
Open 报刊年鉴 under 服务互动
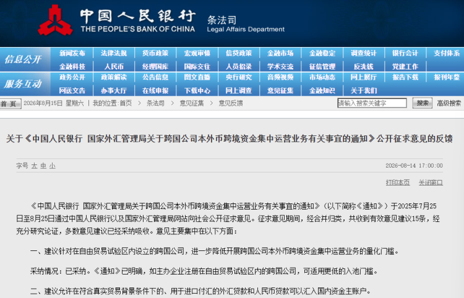(447, 77)
